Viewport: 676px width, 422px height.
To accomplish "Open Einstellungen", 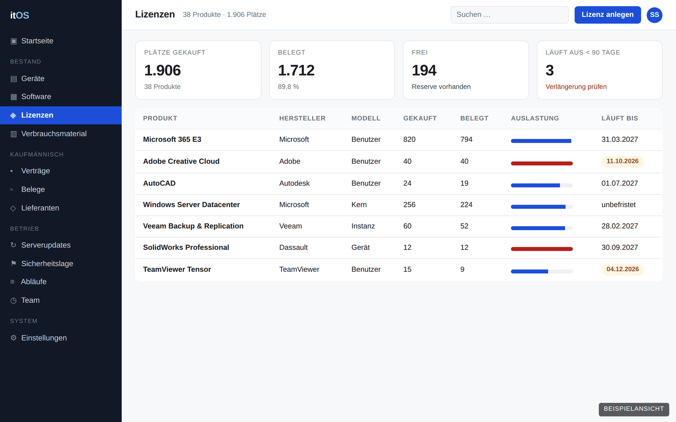I will pos(61,338).
